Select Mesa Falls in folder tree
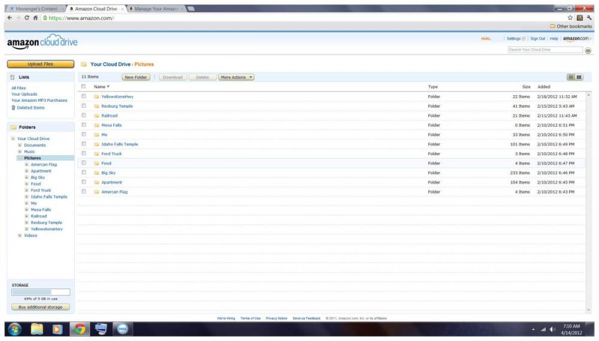This screenshot has height=341, width=599. click(41, 210)
